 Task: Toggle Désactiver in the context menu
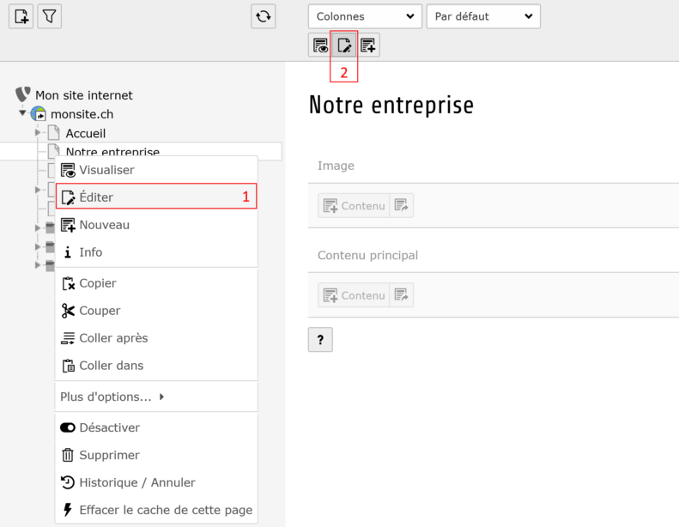(x=109, y=427)
